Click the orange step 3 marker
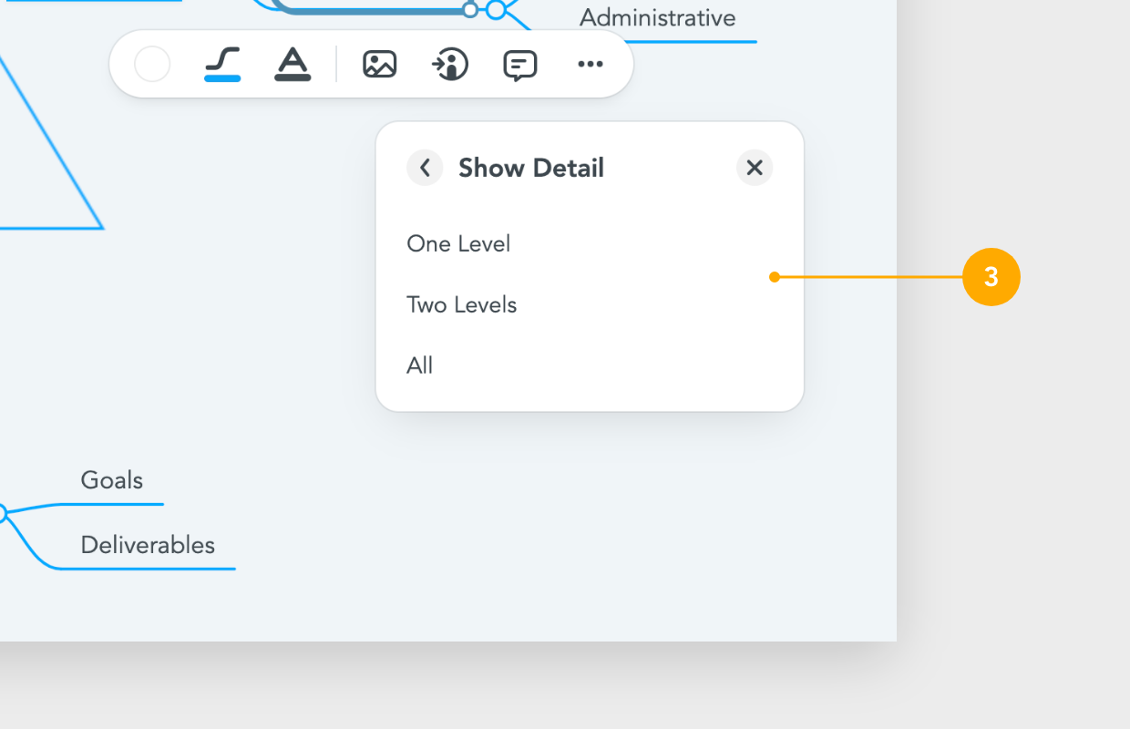1130x729 pixels. click(991, 277)
